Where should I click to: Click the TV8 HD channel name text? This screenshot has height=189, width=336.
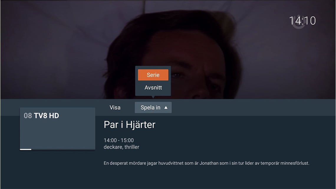pyautogui.click(x=46, y=115)
